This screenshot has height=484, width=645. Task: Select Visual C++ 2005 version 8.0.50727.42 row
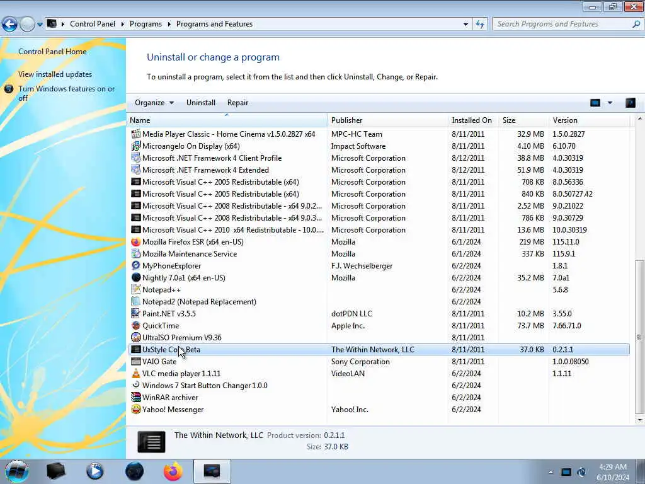(x=379, y=194)
